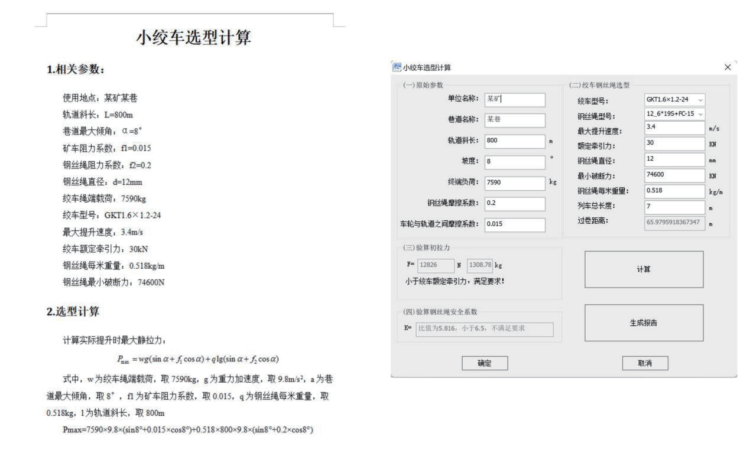The image size is (750, 450).
Task: Click the 巷道名称 input field
Action: point(514,120)
